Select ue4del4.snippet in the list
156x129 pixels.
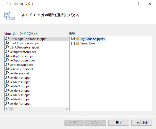[x=20, y=91]
